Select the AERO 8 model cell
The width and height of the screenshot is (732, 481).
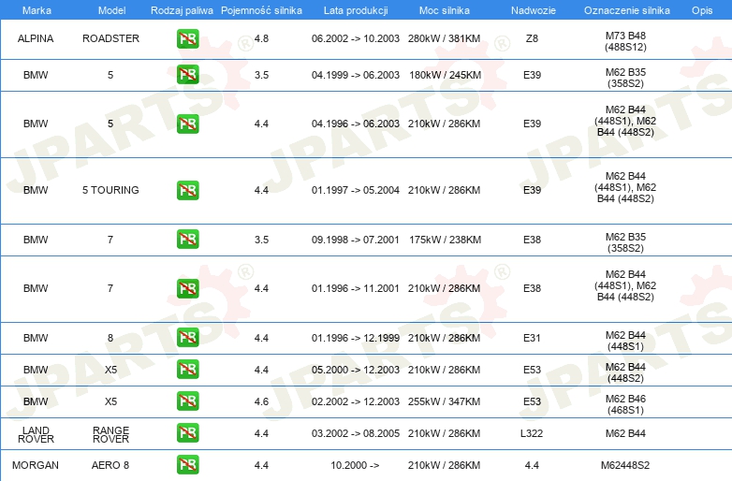(x=110, y=465)
